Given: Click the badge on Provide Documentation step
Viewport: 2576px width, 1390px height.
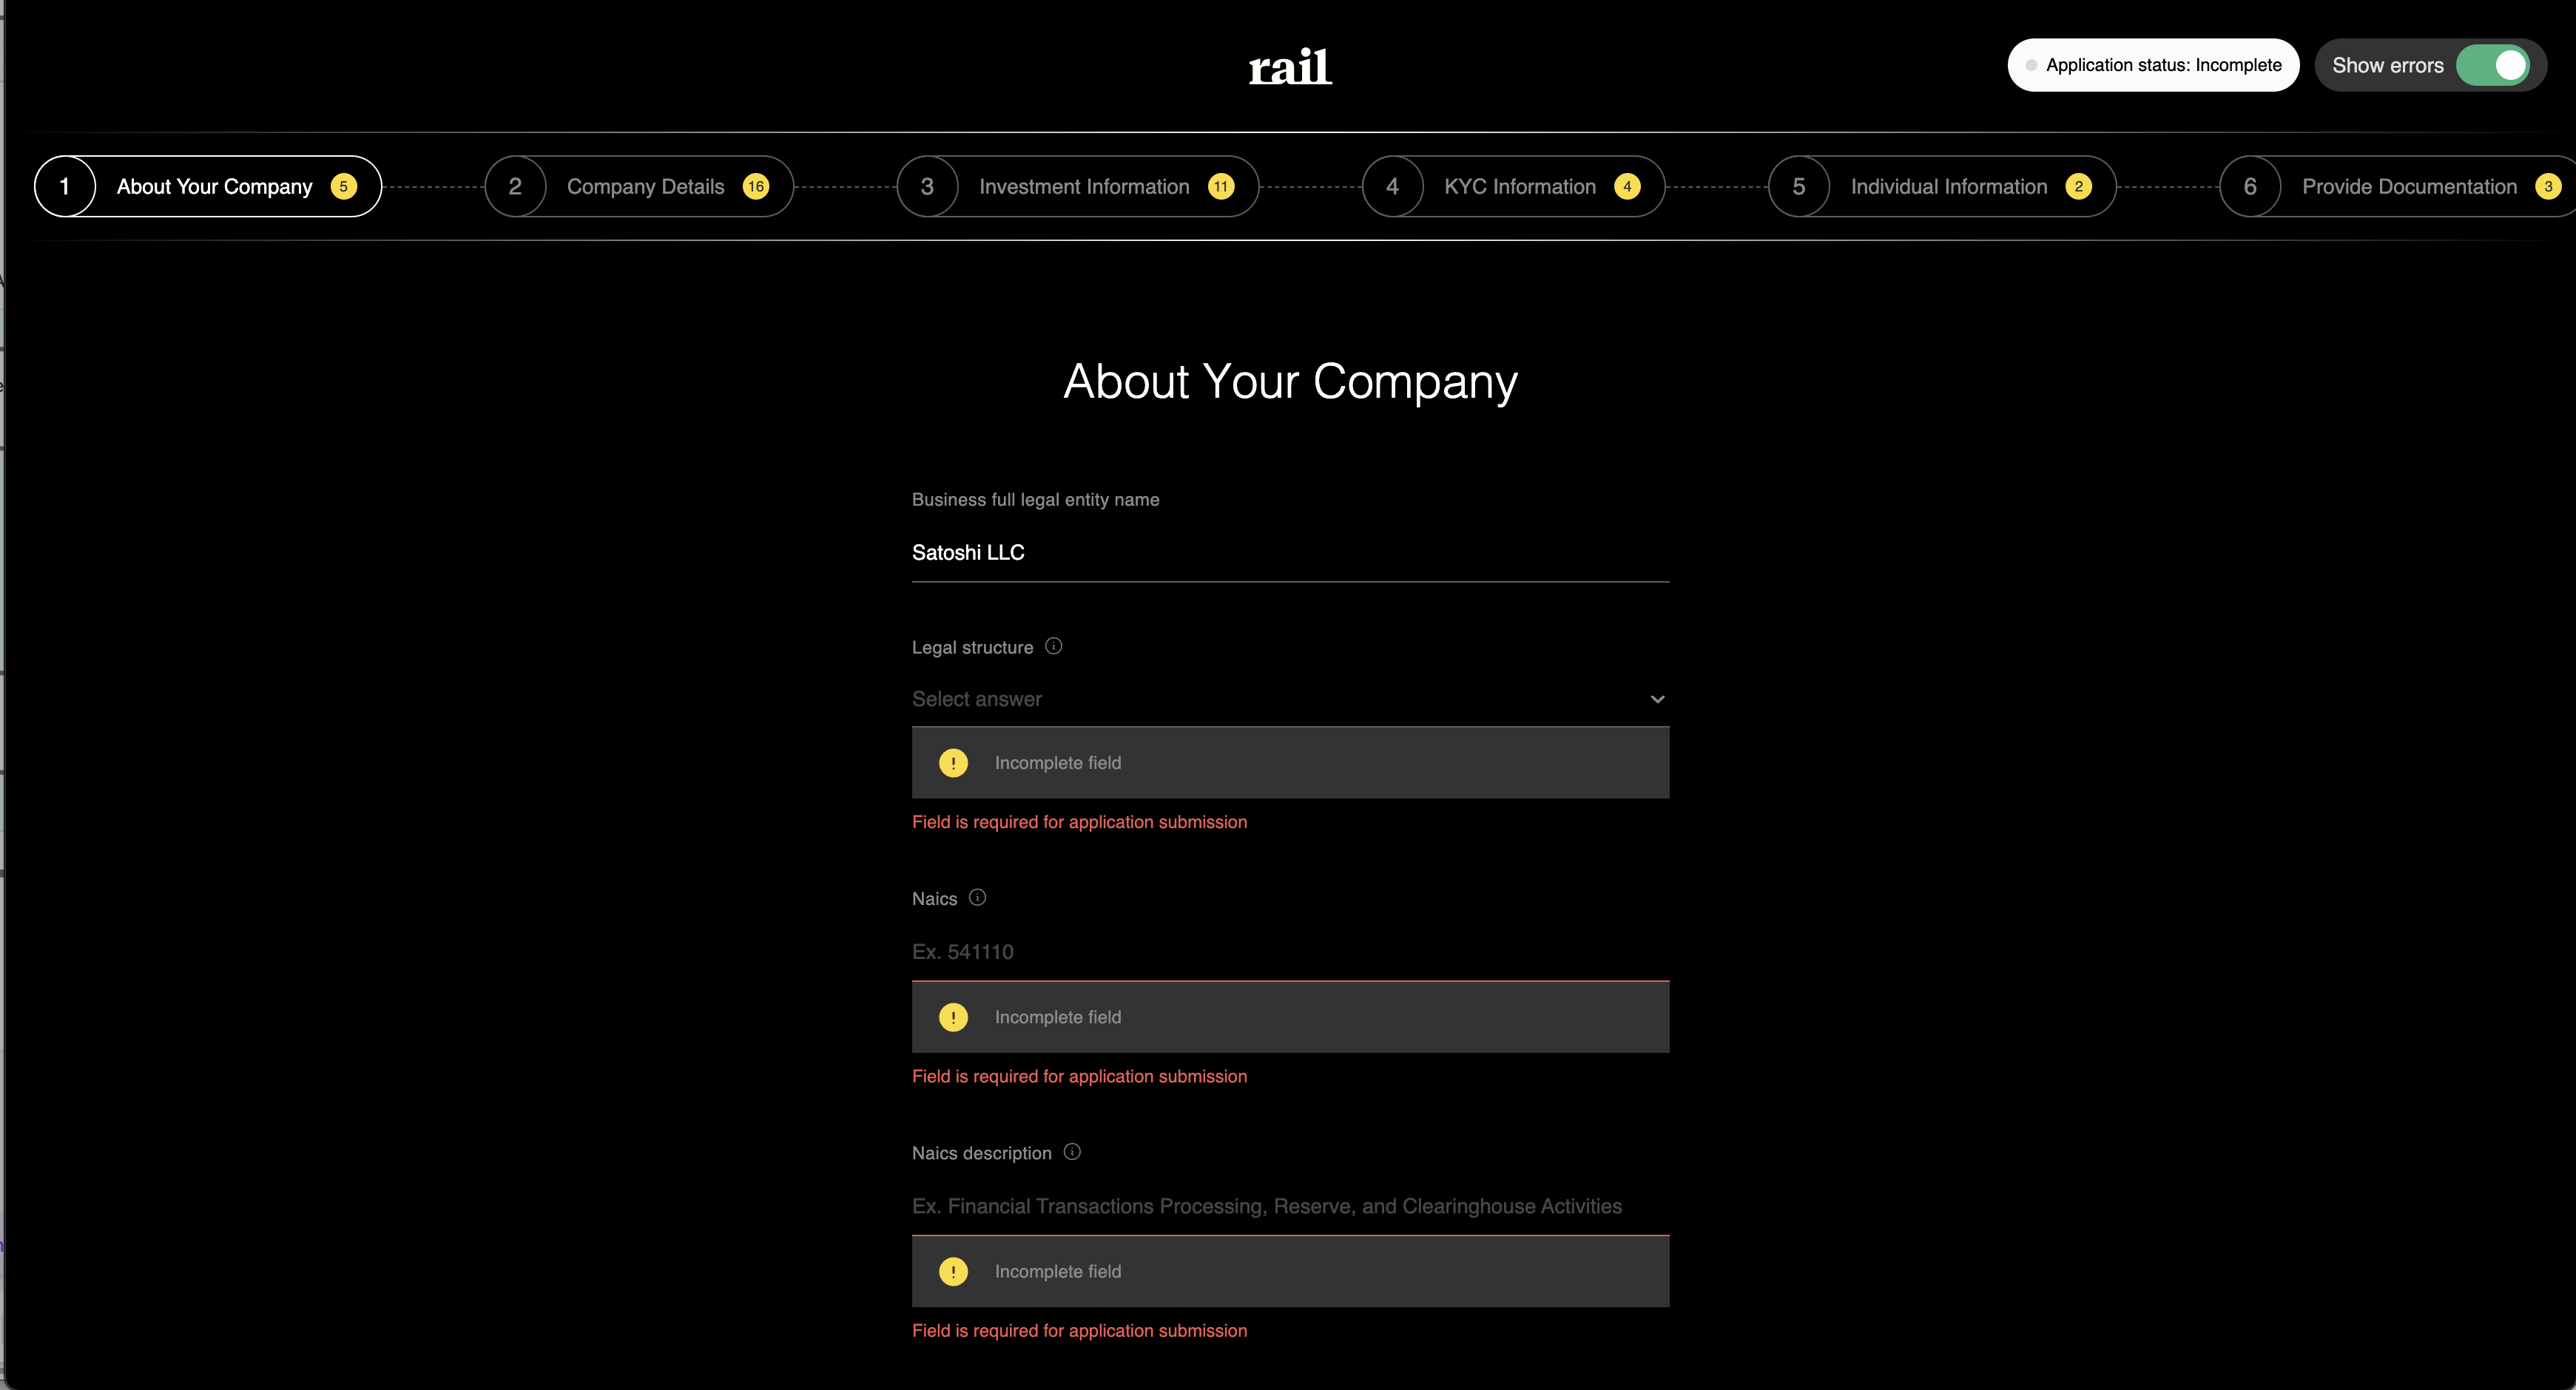Looking at the screenshot, I should click(2549, 186).
